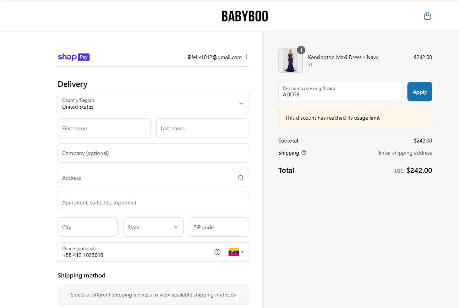
Task: Click the Delivery heading
Action: coord(73,84)
